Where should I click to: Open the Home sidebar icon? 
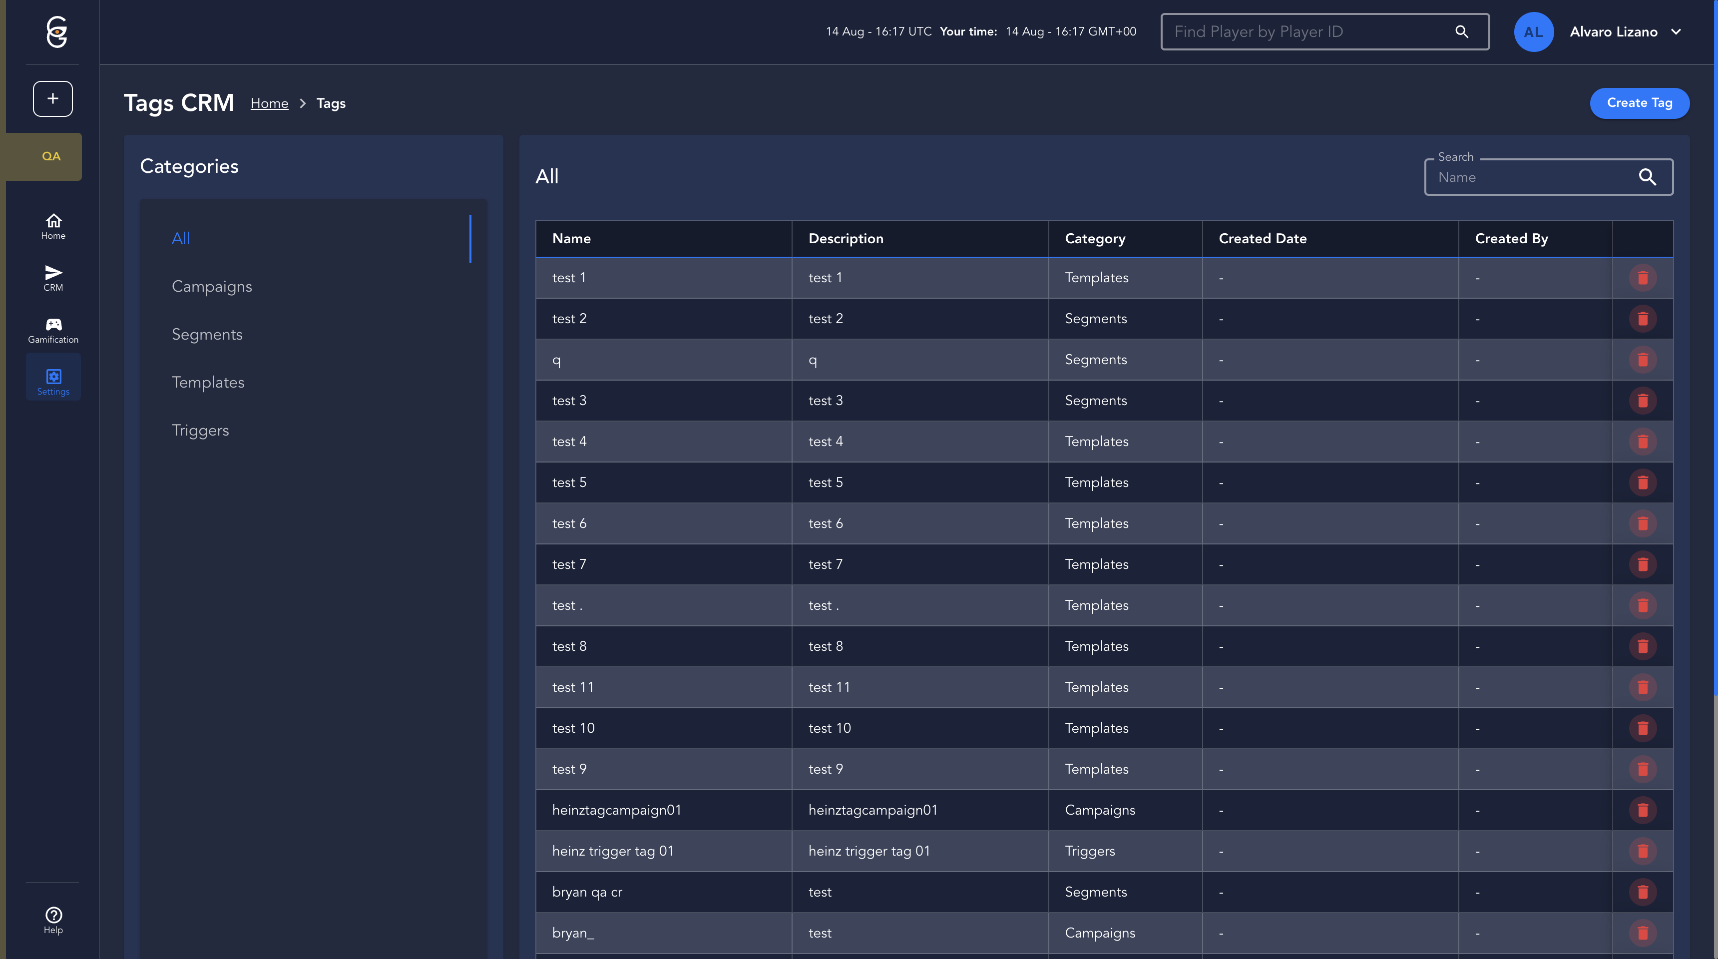53,226
